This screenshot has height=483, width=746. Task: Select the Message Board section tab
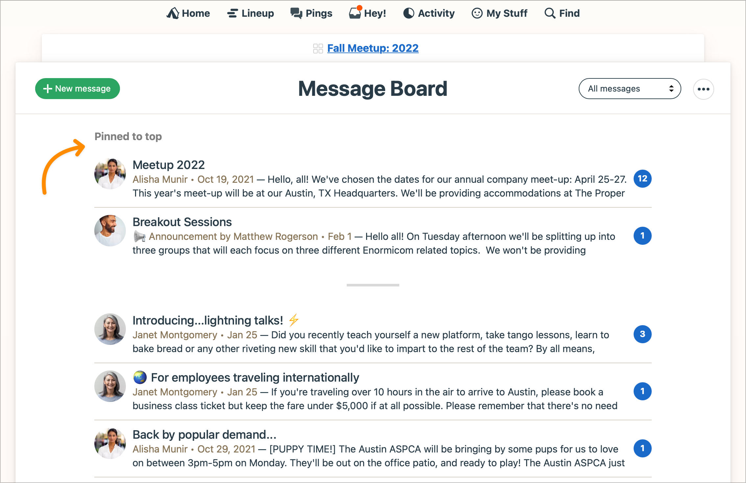click(373, 89)
